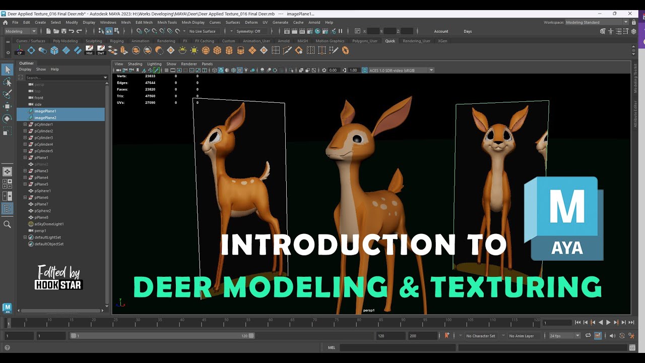Click the Open Scene folder icon
Screen dimensions: 645x363
(56, 31)
